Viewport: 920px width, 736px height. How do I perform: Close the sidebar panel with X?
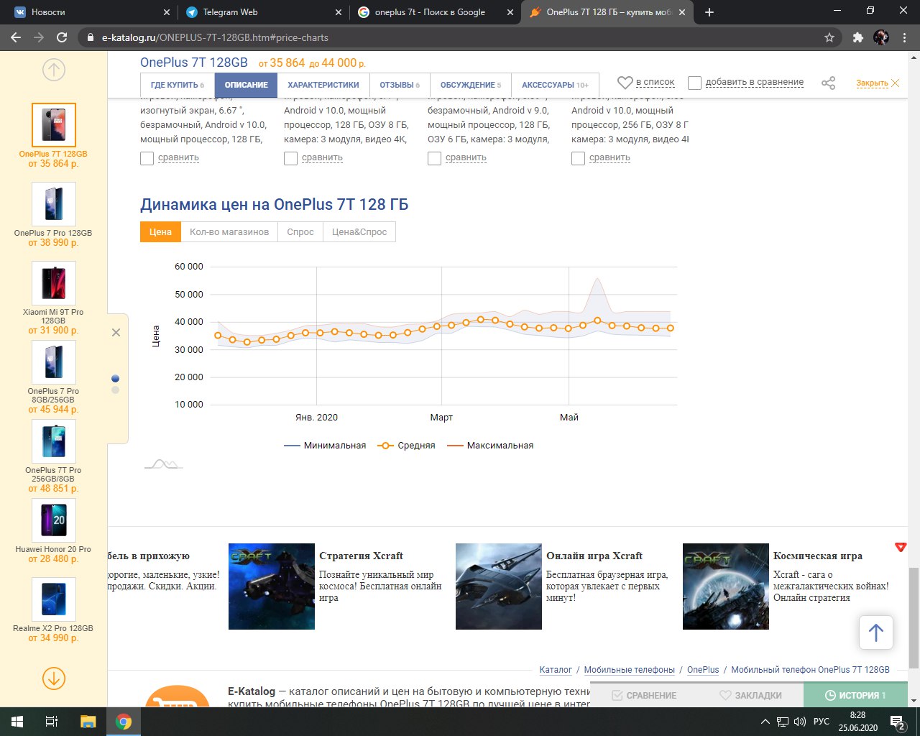(x=116, y=333)
